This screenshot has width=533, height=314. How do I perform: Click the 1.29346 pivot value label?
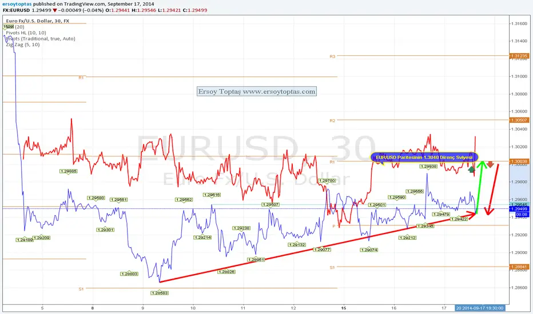point(425,226)
